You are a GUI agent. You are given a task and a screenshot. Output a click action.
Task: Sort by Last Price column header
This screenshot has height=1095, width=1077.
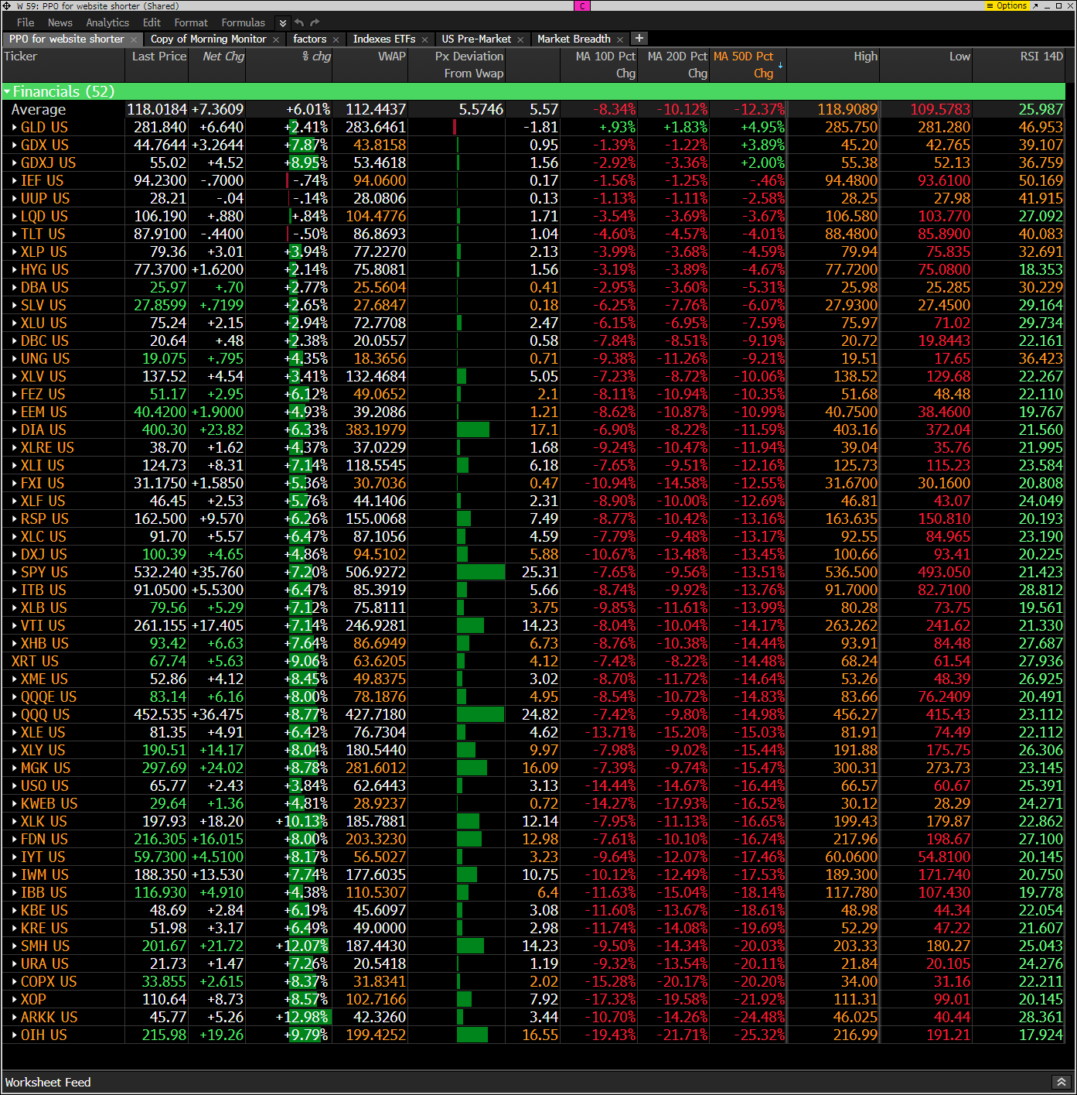159,56
